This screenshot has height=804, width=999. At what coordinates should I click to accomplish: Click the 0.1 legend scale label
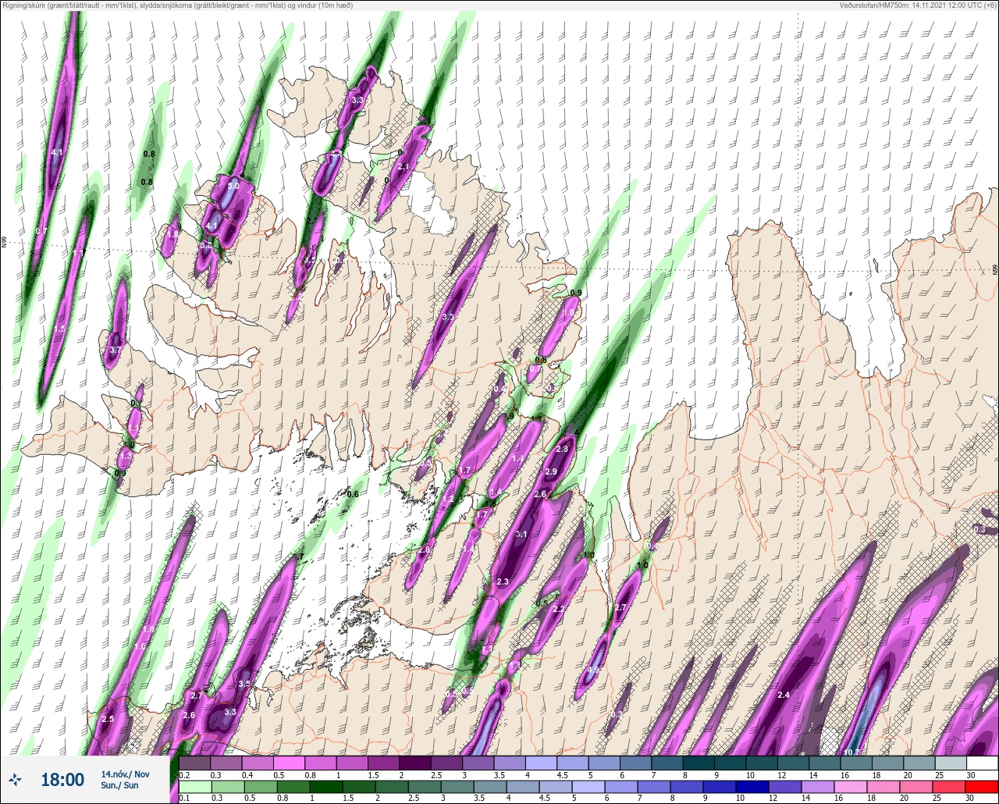[184, 799]
